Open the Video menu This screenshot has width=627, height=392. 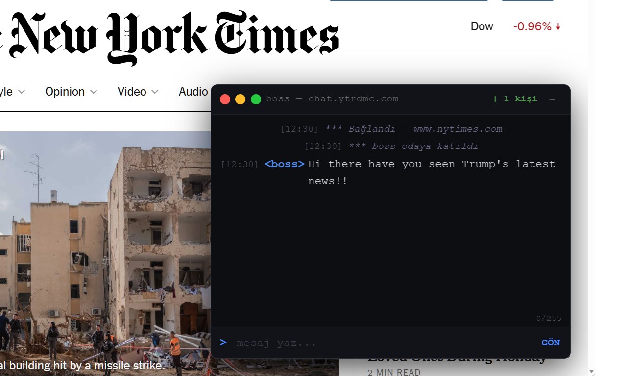pos(132,92)
